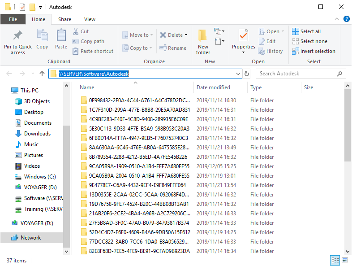The height and width of the screenshot is (266, 352).
Task: Switch to Details view icon in status bar
Action: tap(335, 260)
